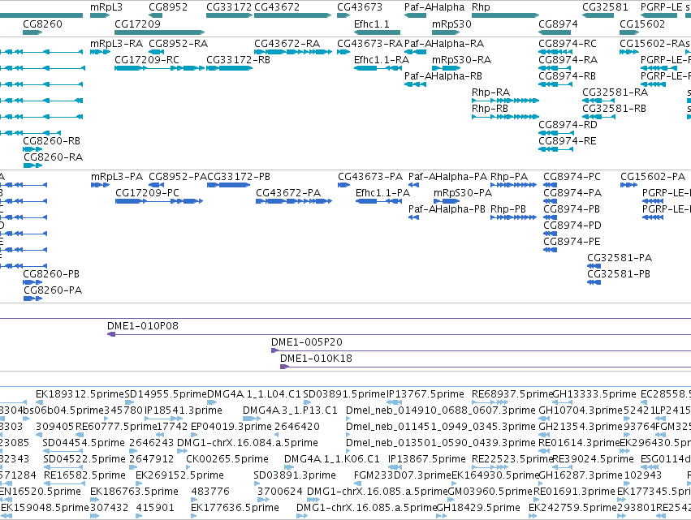691x520 pixels.
Task: Click the CG8260-RA transcript label
Action: pyautogui.click(x=54, y=157)
